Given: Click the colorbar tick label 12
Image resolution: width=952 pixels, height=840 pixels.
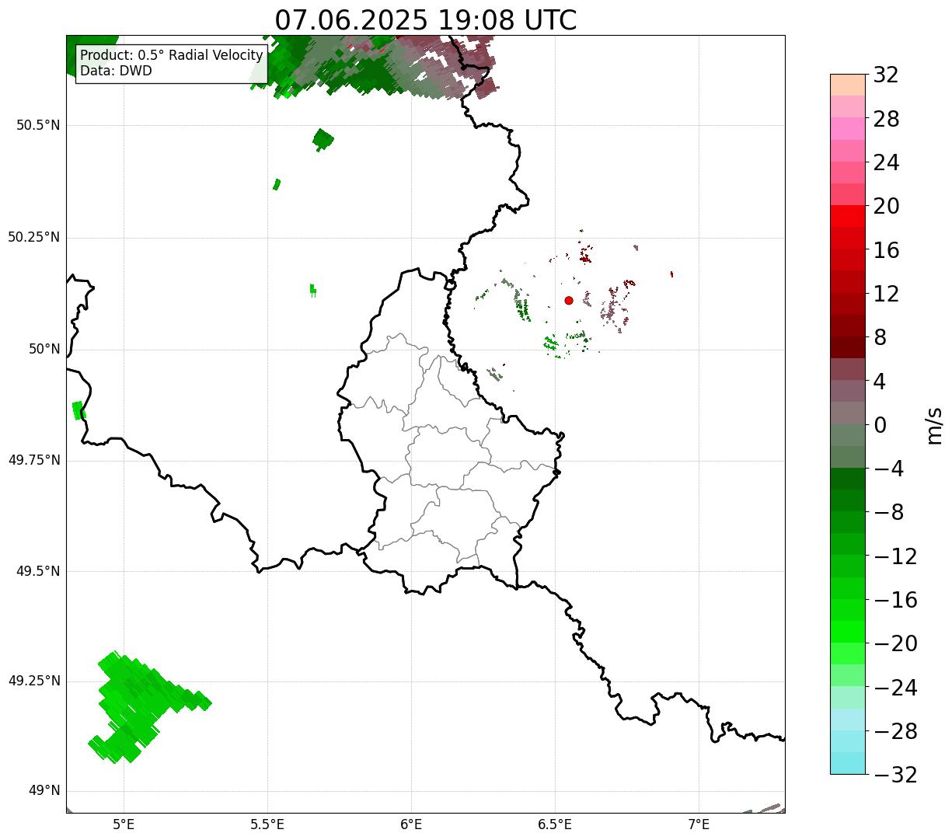Looking at the screenshot, I should point(886,294).
